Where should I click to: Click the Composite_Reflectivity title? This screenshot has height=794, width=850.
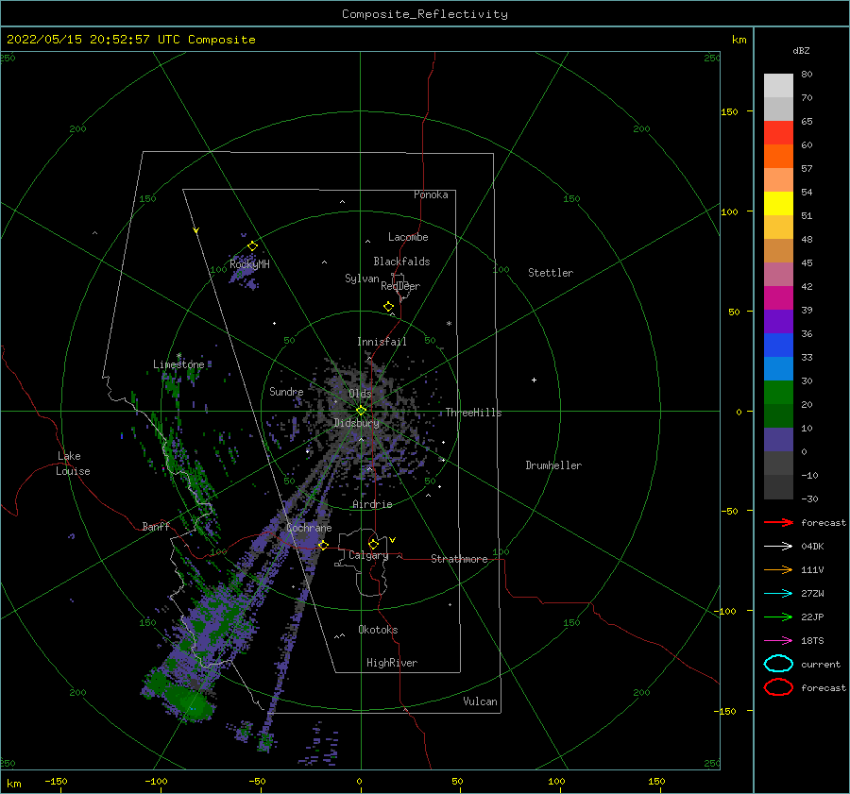[x=425, y=14]
